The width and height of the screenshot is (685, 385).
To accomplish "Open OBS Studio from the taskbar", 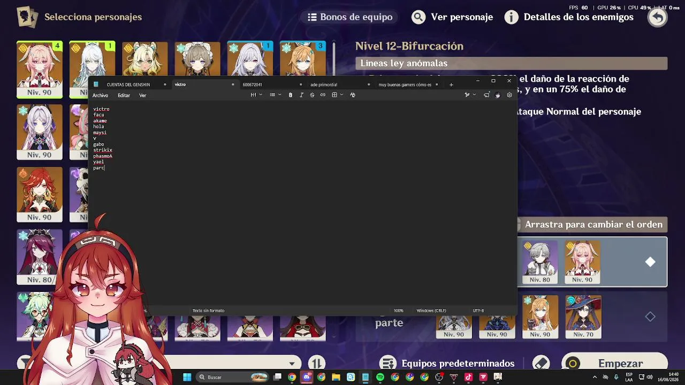I will pyautogui.click(x=439, y=377).
